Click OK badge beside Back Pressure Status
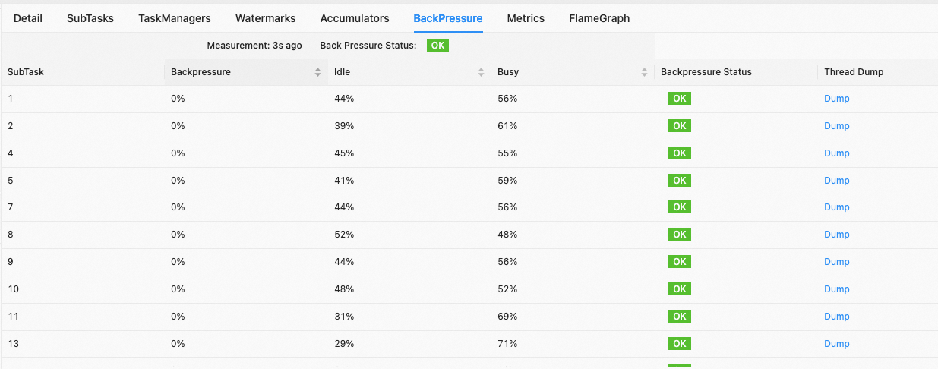Image resolution: width=938 pixels, height=369 pixels. [x=437, y=46]
